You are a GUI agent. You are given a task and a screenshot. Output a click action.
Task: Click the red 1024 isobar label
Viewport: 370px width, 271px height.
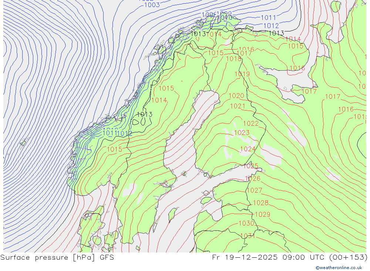[248, 149]
